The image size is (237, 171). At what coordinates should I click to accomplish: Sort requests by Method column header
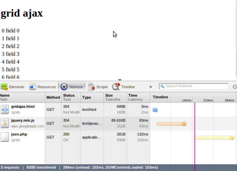click(53, 97)
